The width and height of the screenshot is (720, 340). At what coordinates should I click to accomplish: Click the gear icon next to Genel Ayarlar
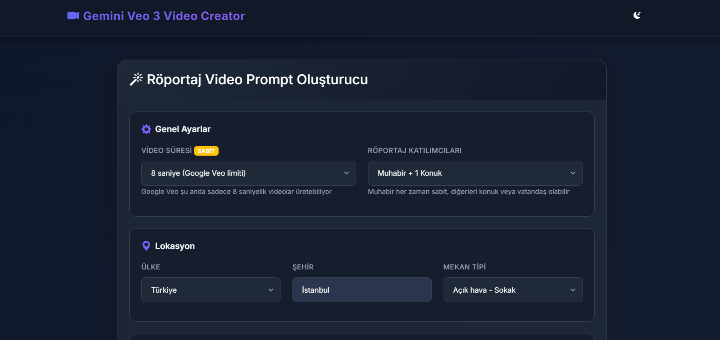click(x=146, y=129)
